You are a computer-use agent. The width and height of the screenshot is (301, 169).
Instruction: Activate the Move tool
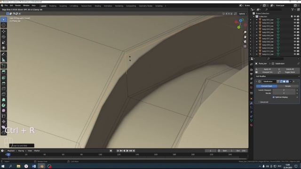4,31
